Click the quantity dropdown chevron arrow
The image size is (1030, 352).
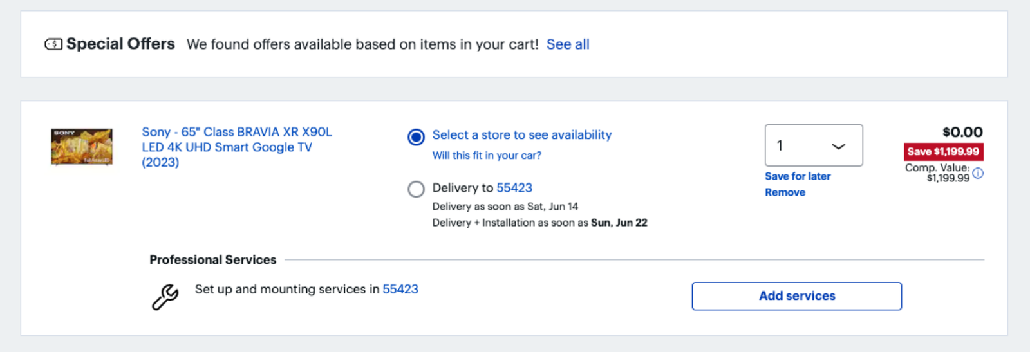click(x=838, y=146)
